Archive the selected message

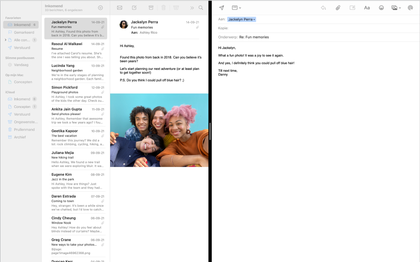click(151, 7)
